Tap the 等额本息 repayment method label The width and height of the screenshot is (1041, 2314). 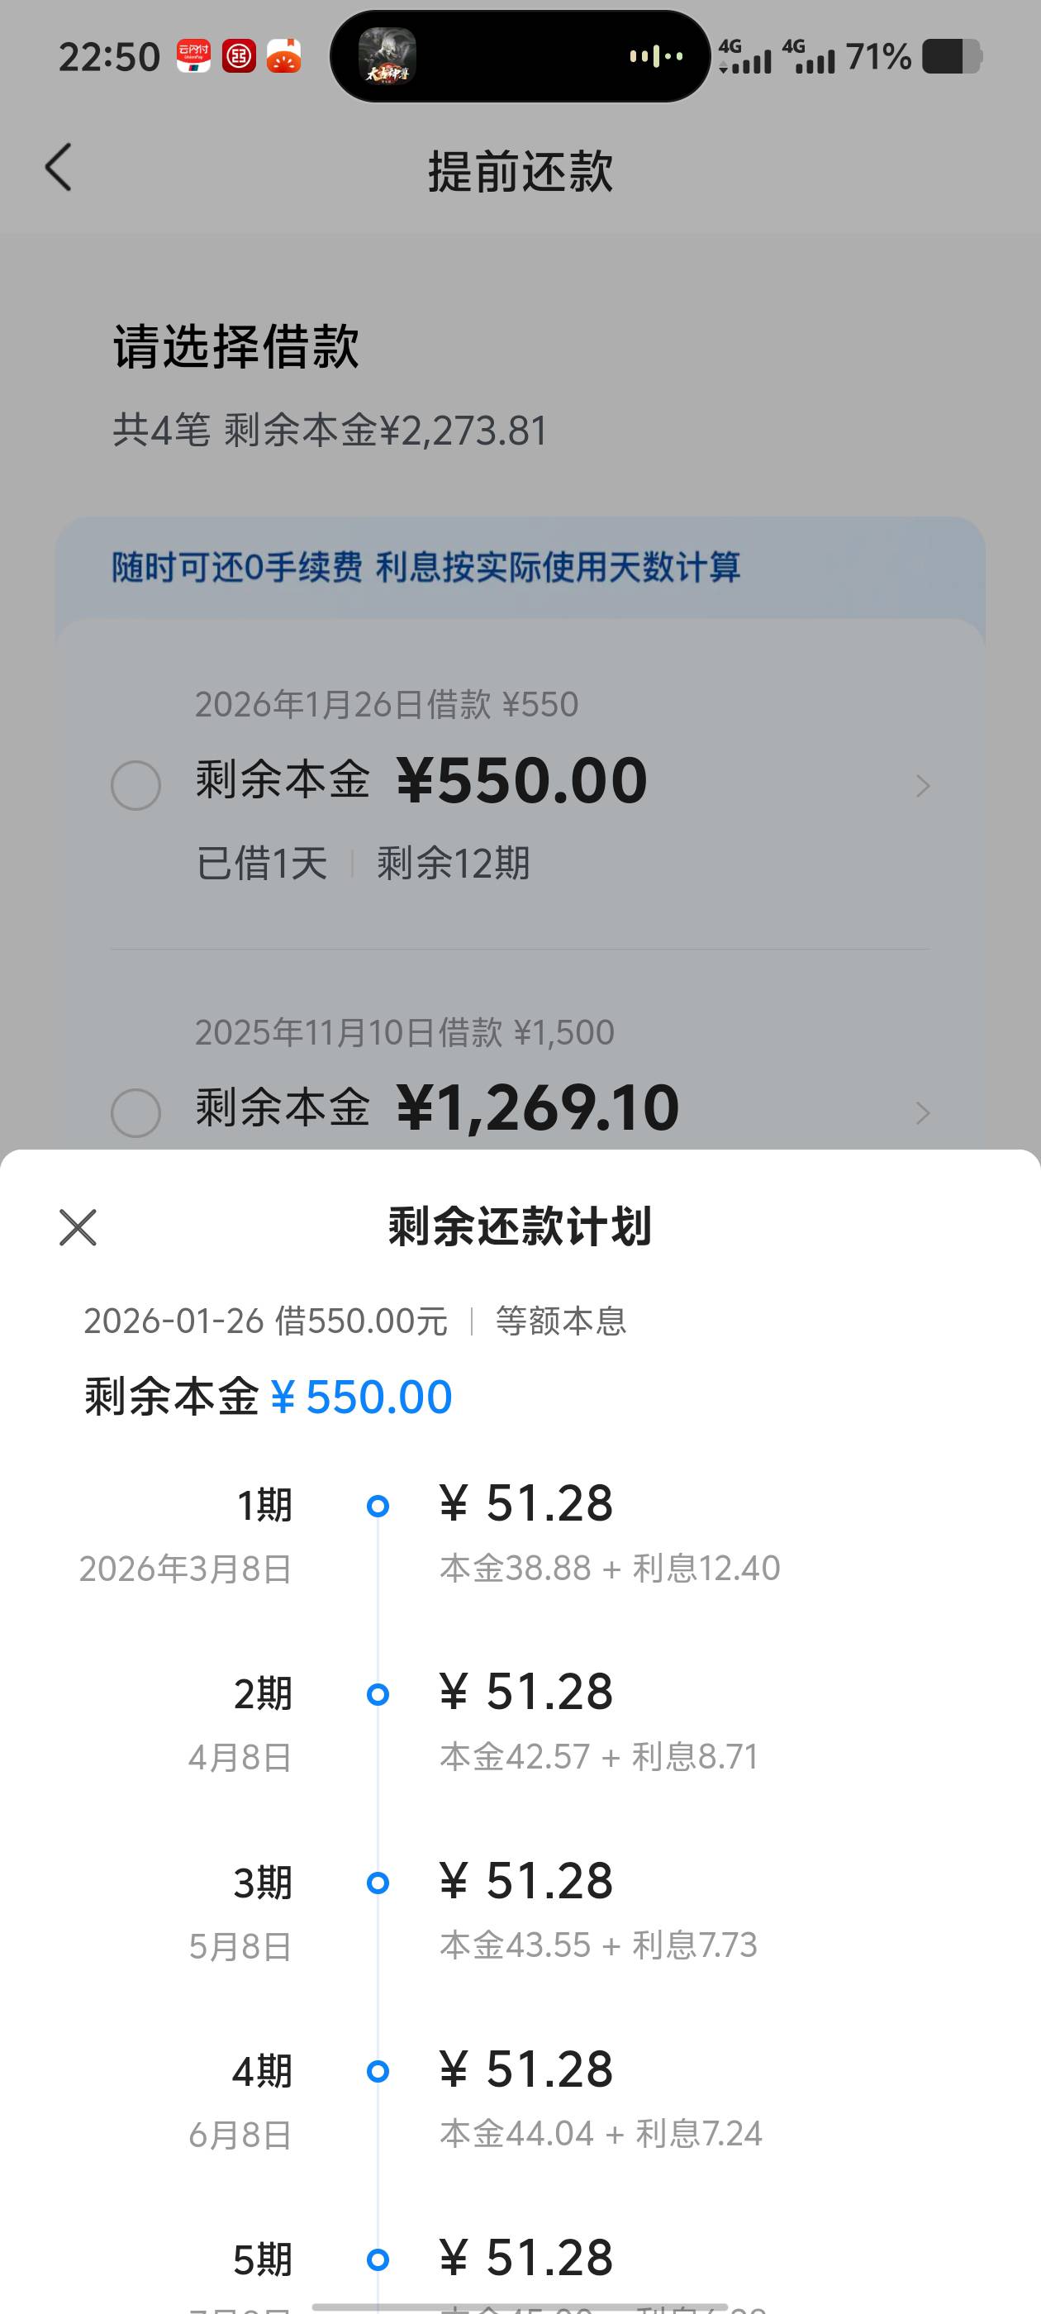pos(560,1321)
